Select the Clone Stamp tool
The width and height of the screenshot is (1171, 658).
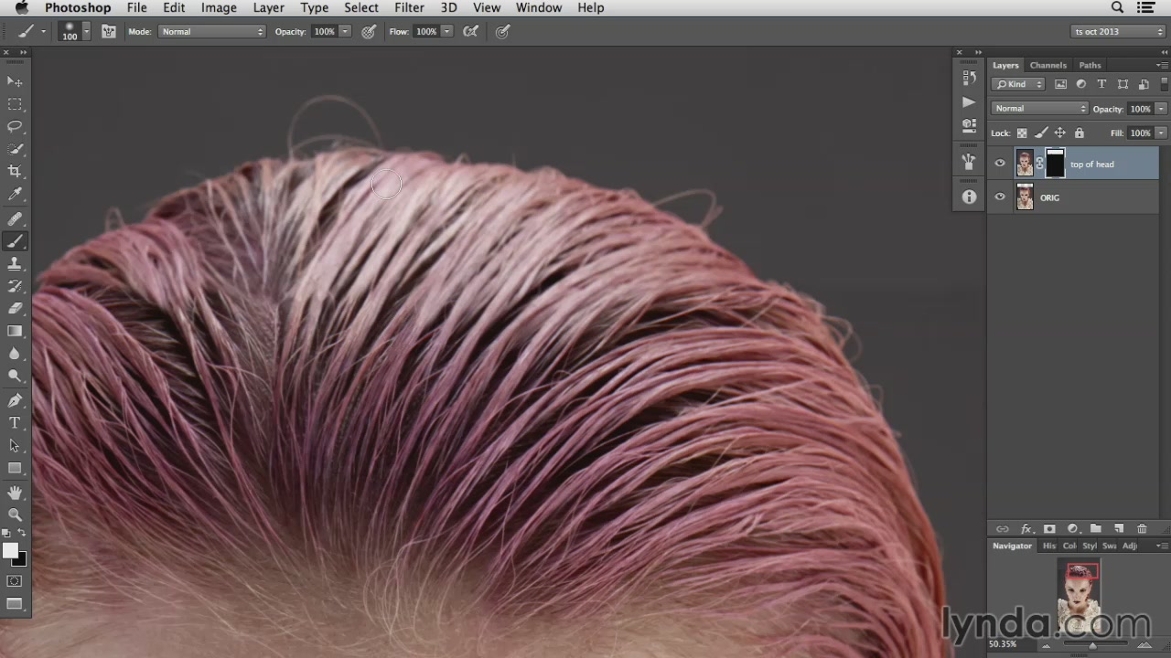[x=15, y=263]
